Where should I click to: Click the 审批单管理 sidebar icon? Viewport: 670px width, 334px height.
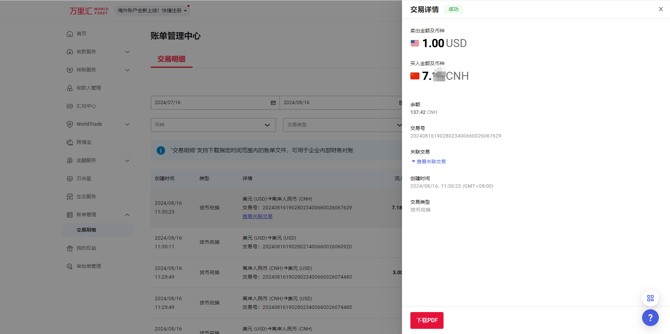[70, 266]
